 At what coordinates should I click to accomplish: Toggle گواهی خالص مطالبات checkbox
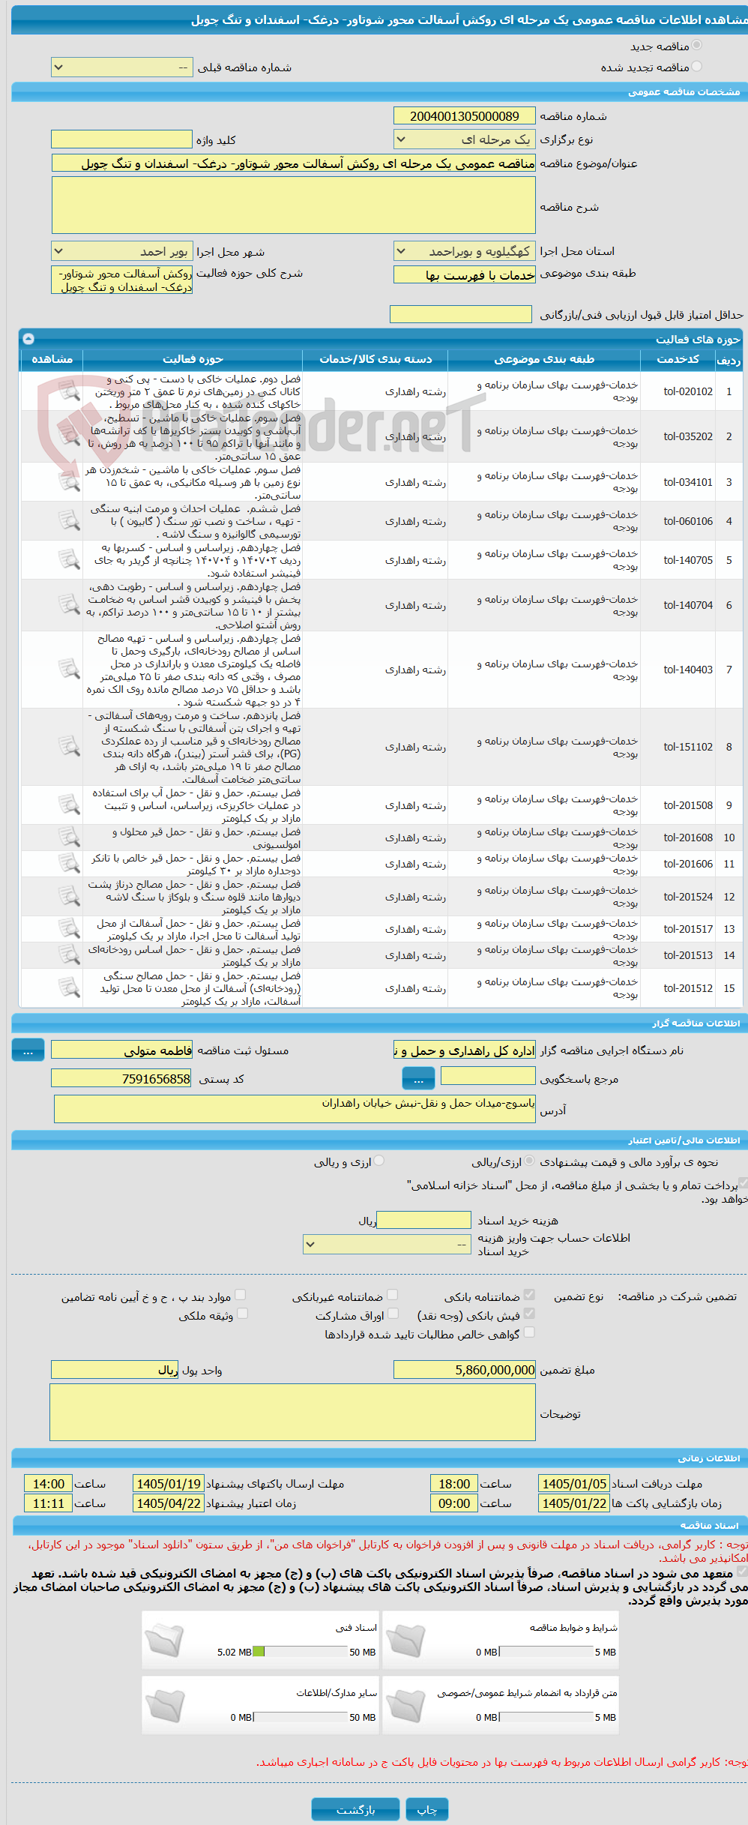click(529, 1332)
